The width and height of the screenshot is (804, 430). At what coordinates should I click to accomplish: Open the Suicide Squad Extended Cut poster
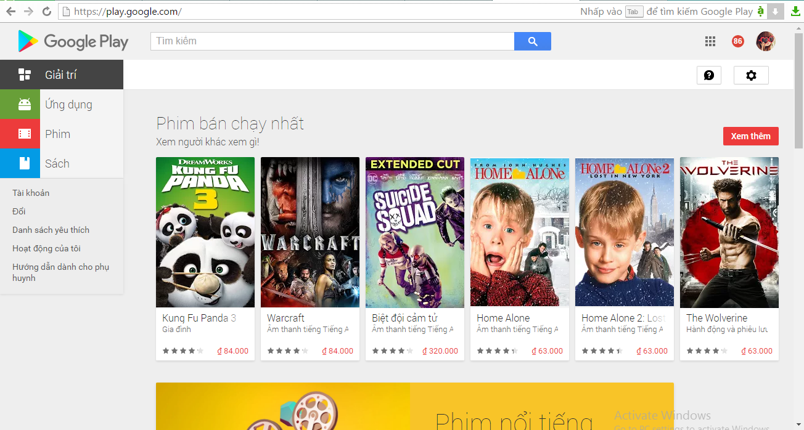(x=415, y=232)
